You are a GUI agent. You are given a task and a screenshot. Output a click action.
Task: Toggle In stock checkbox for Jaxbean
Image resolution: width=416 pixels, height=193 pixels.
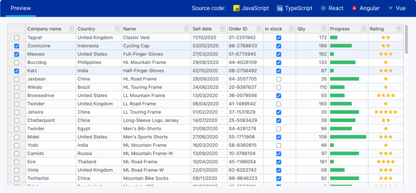point(279,79)
